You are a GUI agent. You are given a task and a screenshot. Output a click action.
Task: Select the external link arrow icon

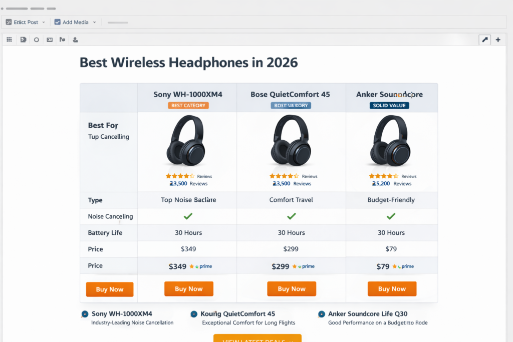tap(484, 39)
